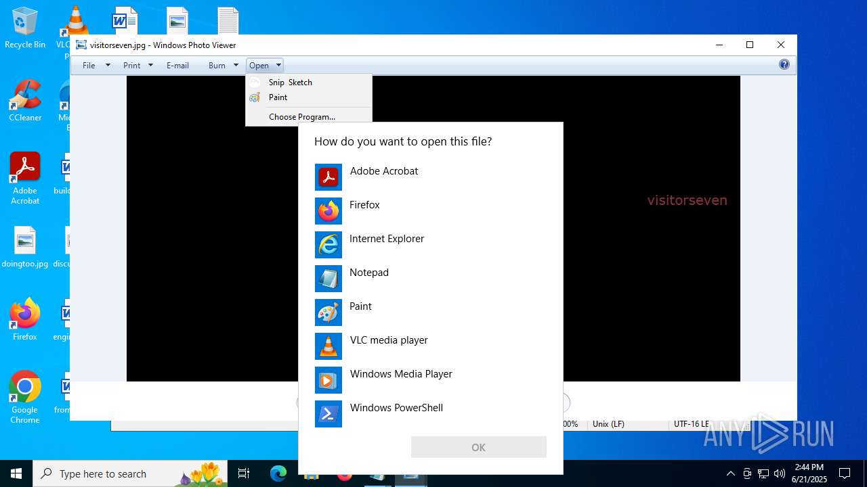Image resolution: width=867 pixels, height=487 pixels.
Task: Select the Adobe Acrobat icon in the open-with list
Action: [x=329, y=177]
